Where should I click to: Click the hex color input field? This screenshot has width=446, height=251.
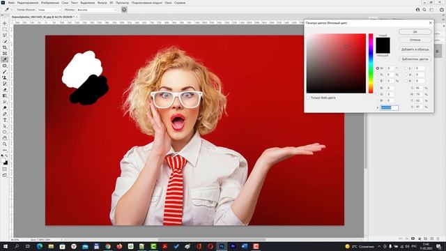[390, 107]
